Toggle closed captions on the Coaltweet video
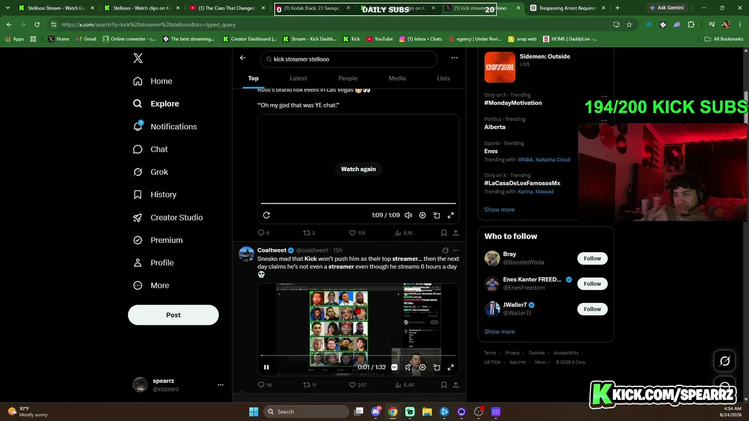 coord(394,367)
